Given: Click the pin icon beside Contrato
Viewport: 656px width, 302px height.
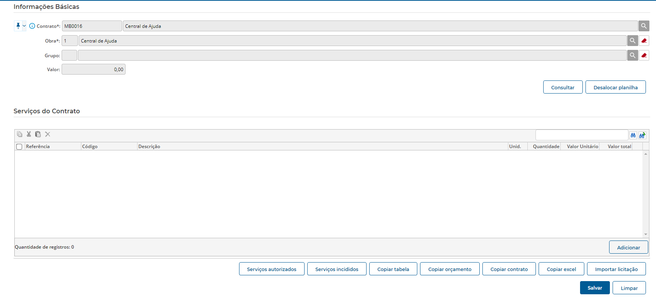Looking at the screenshot, I should tap(18, 26).
